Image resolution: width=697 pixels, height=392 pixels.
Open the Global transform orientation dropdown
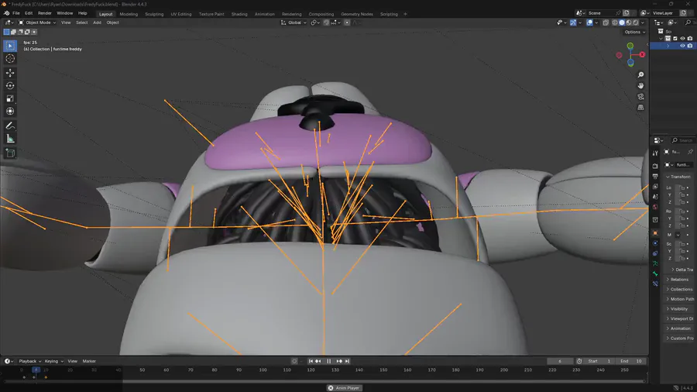pos(294,22)
